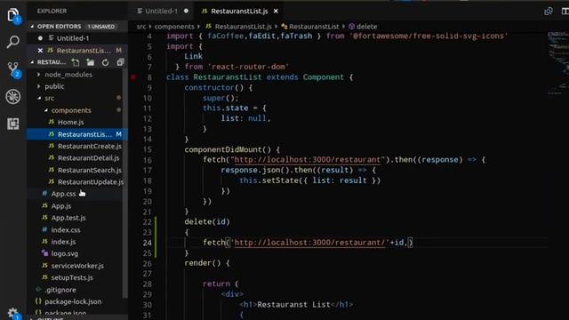Image resolution: width=569 pixels, height=320 pixels.
Task: Close RestauranstLis... in Open Editors
Action: click(x=40, y=51)
